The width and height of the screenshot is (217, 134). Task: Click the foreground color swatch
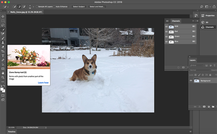click(2, 89)
